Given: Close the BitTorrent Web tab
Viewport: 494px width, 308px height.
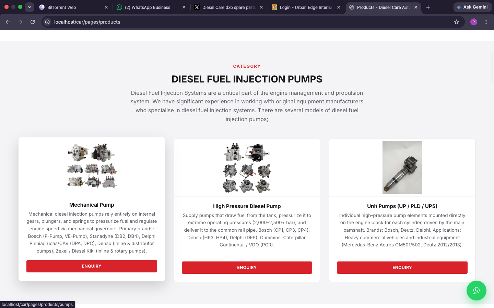Looking at the screenshot, I should [x=106, y=7].
